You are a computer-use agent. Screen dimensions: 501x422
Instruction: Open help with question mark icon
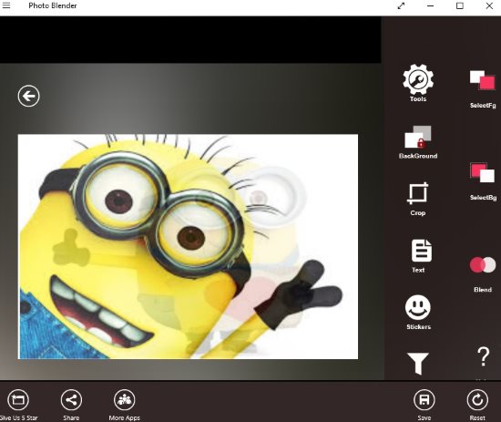[483, 356]
